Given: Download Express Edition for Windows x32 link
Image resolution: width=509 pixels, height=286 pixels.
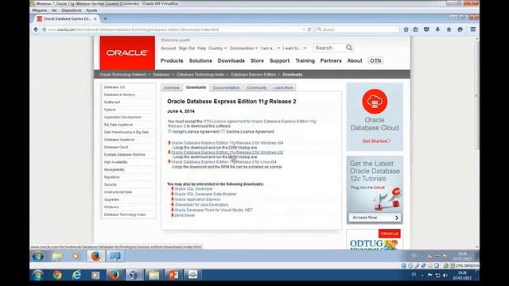Looking at the screenshot, I should [x=227, y=152].
